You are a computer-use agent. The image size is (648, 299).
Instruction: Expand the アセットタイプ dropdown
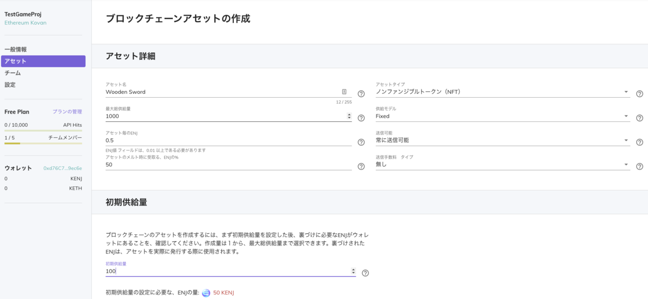[x=626, y=92]
